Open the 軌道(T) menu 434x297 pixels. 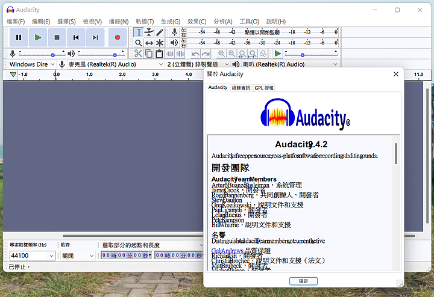(145, 21)
